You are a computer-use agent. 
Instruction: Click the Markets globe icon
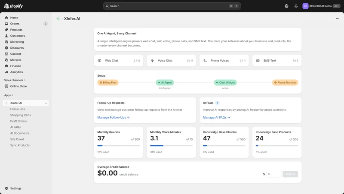[6, 60]
